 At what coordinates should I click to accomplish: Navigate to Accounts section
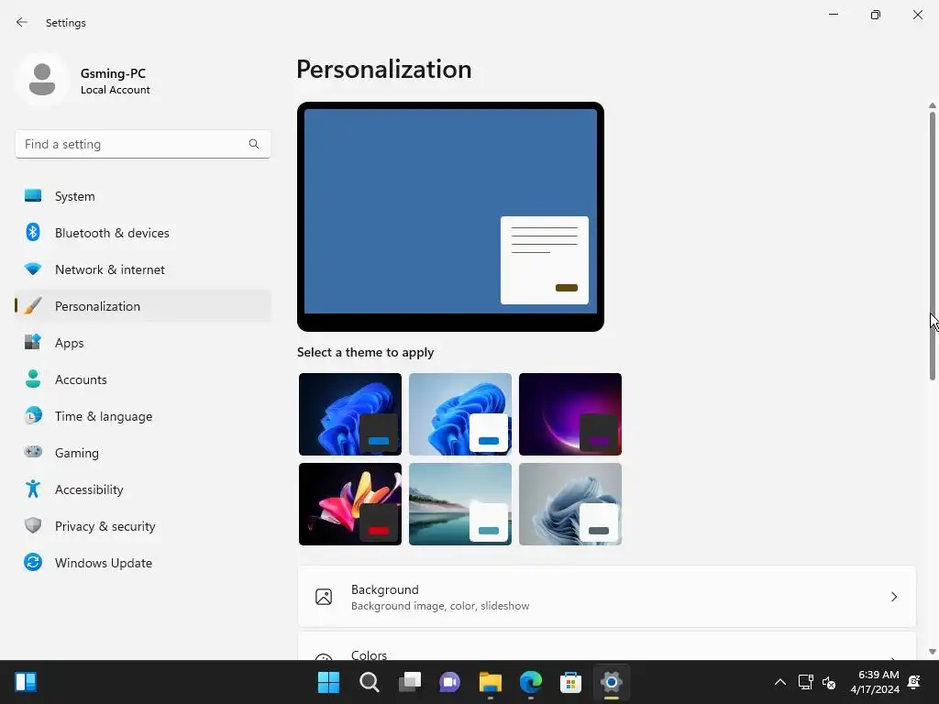143,379
